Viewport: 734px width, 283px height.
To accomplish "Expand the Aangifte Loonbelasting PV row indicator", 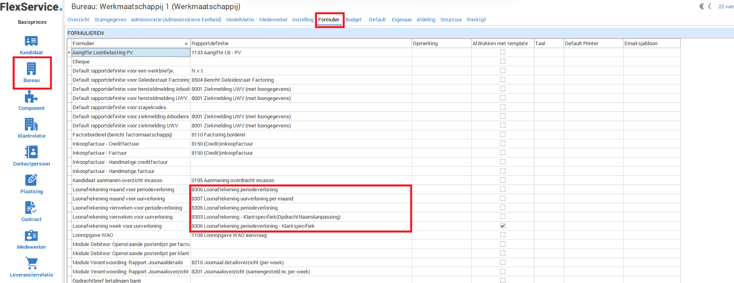I will 69,53.
